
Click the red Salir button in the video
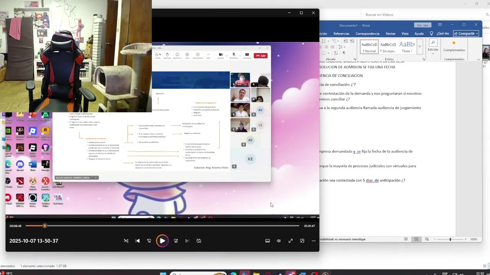click(261, 56)
